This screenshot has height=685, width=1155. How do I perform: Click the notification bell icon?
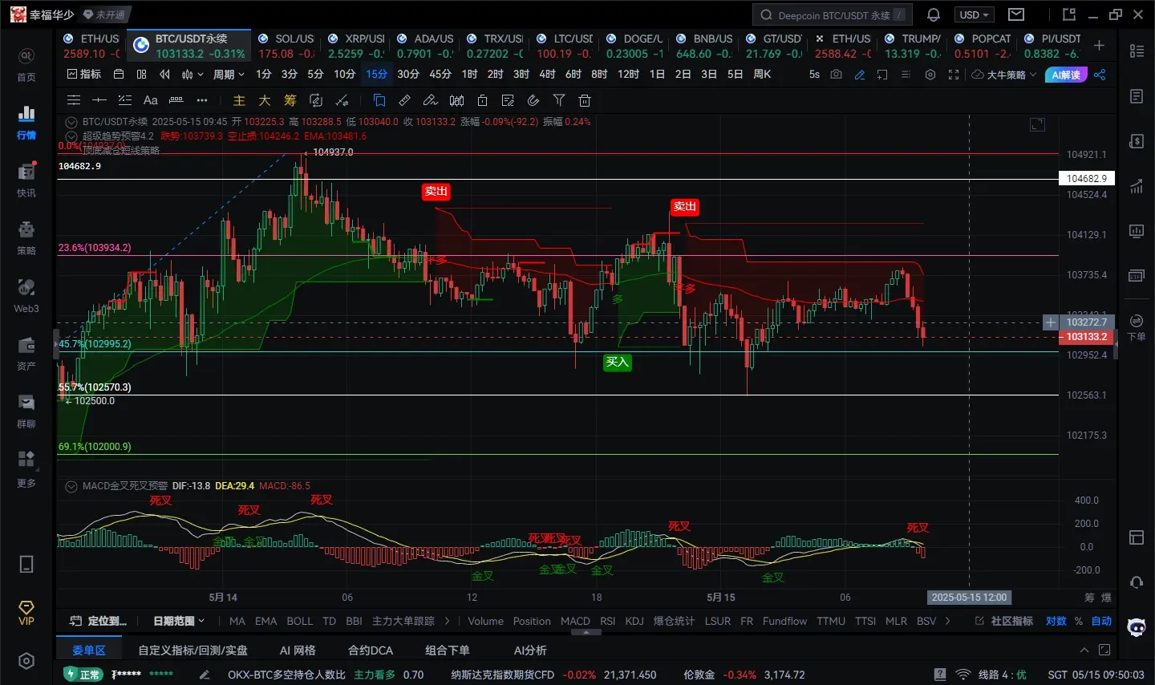coord(934,14)
